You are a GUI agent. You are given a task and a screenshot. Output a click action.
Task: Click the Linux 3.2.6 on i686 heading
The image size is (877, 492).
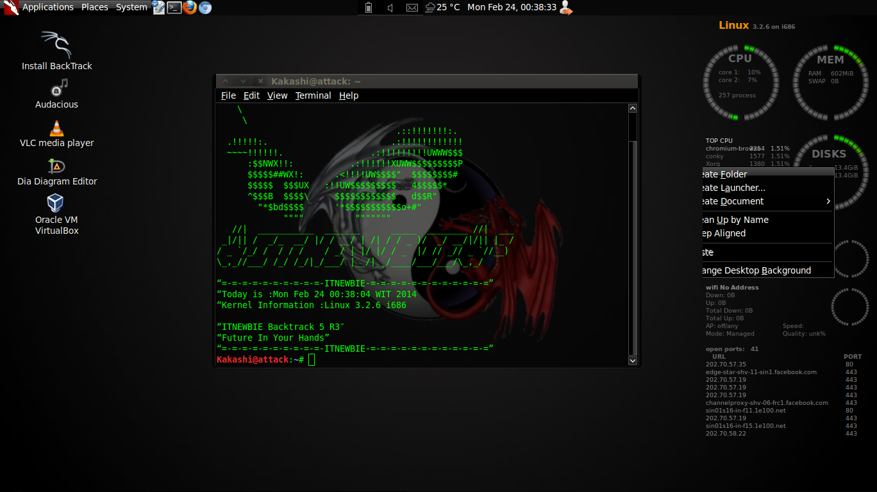[757, 26]
